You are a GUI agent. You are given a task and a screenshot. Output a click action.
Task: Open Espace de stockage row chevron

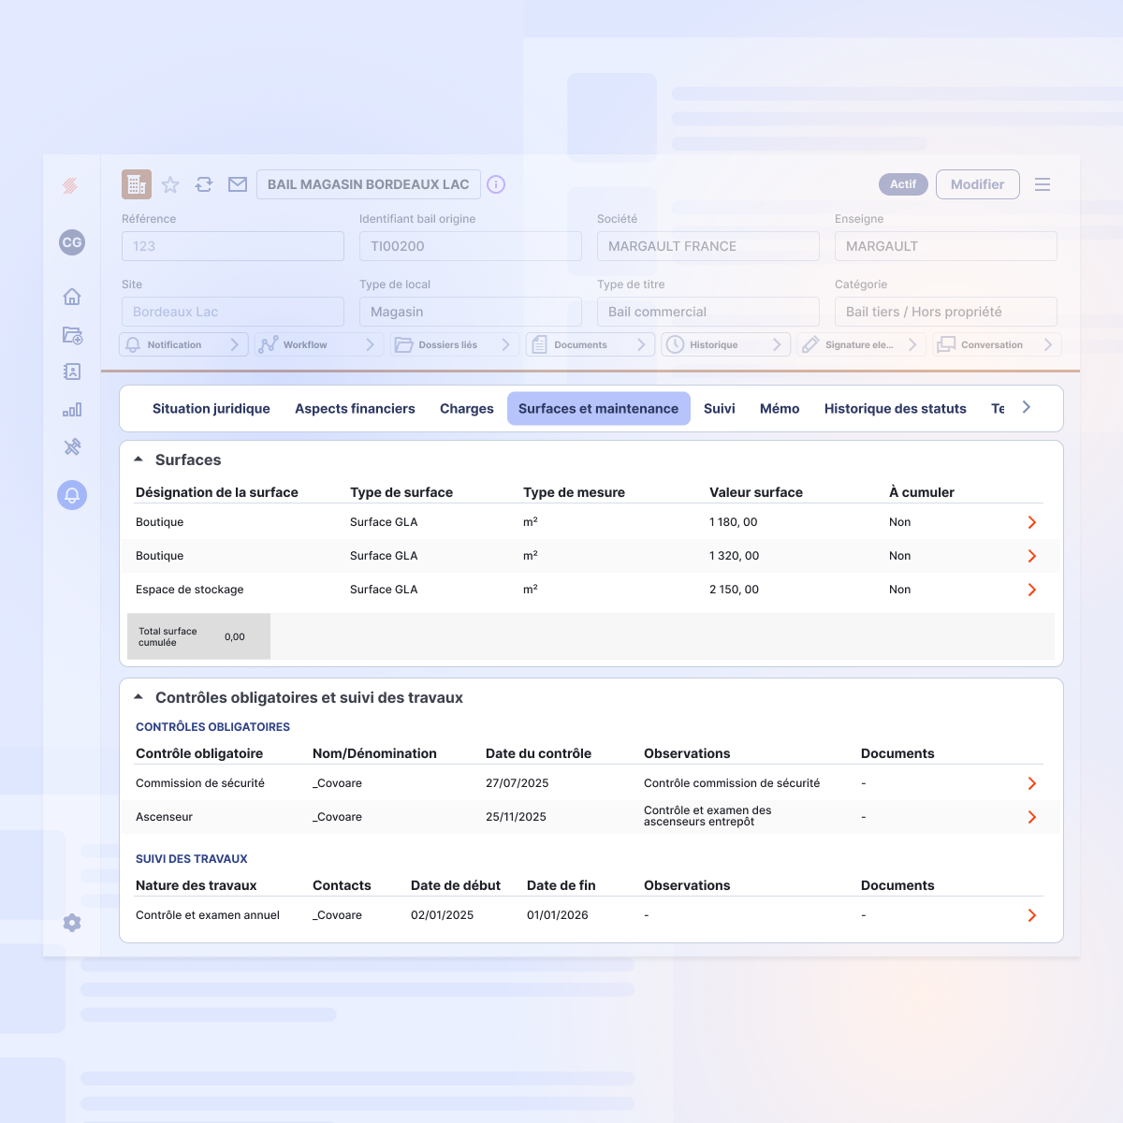coord(1032,590)
